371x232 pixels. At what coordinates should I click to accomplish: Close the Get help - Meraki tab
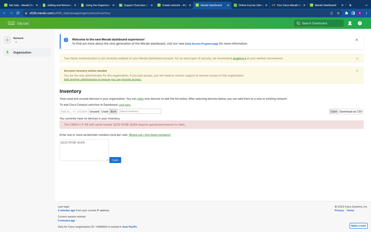pyautogui.click(x=37, y=5)
